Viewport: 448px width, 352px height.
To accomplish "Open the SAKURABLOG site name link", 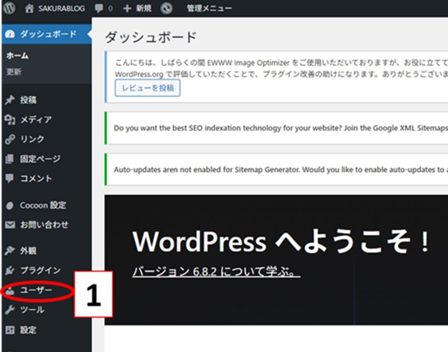I will (x=61, y=9).
